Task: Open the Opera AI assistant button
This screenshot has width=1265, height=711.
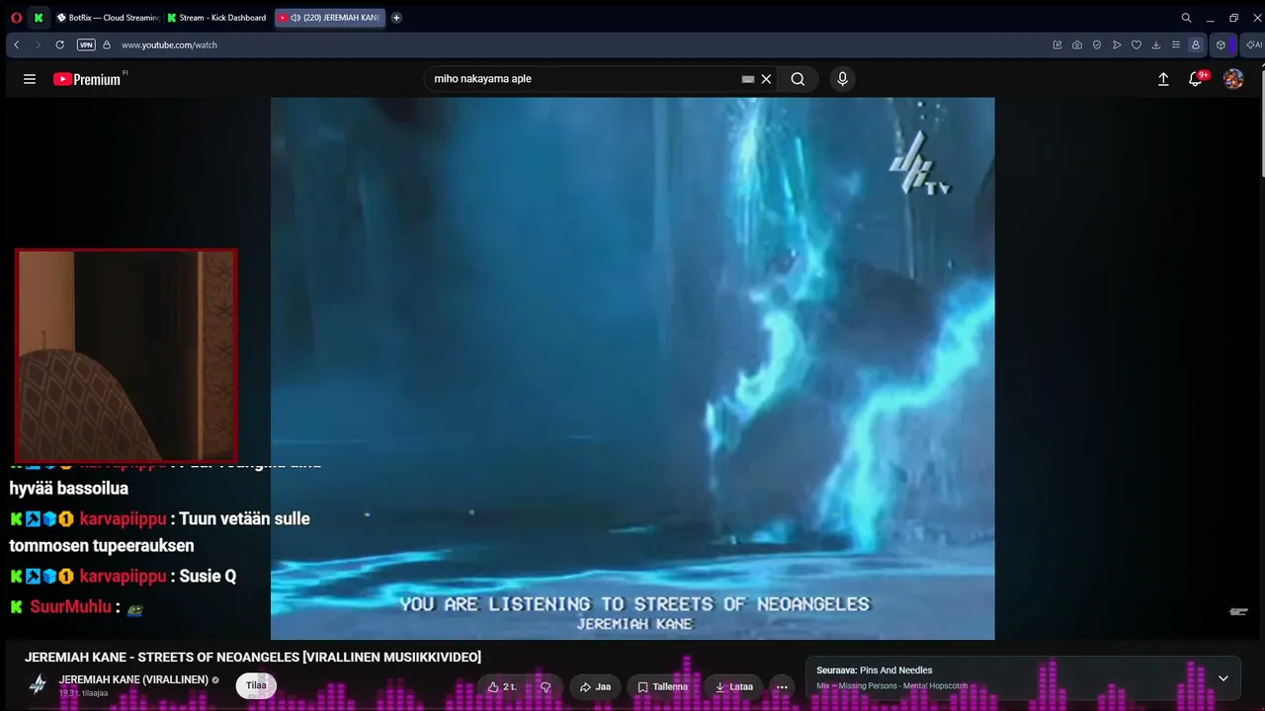Action: pos(1252,44)
